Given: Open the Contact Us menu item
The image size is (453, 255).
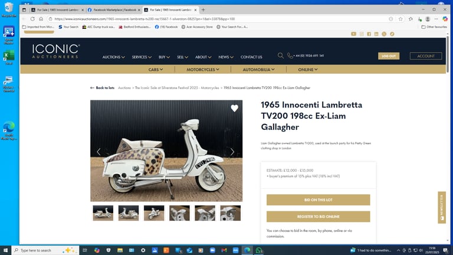Looking at the screenshot, I should tap(251, 57).
